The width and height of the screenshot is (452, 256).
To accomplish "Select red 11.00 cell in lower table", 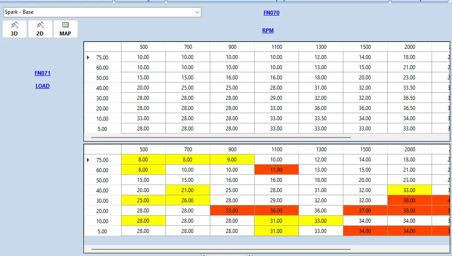I will (276, 170).
